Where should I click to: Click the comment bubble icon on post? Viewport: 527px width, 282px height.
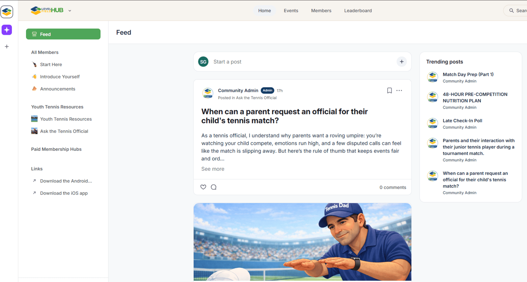point(213,187)
